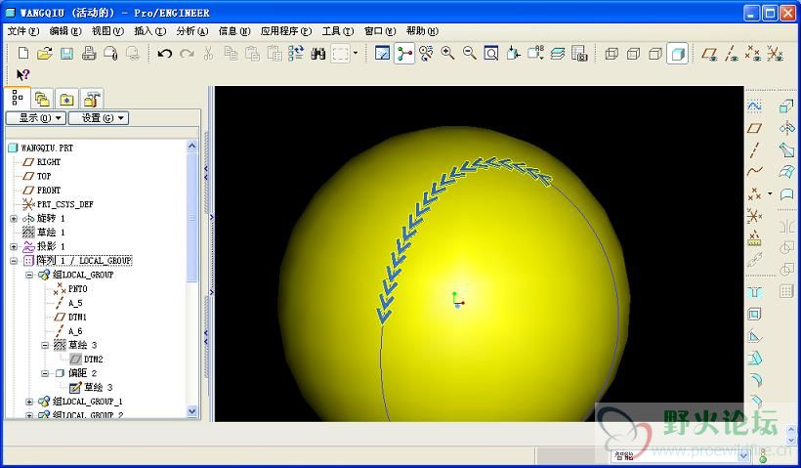Select the Sketch tool in the right toolbar
The image size is (801, 468).
(x=754, y=106)
